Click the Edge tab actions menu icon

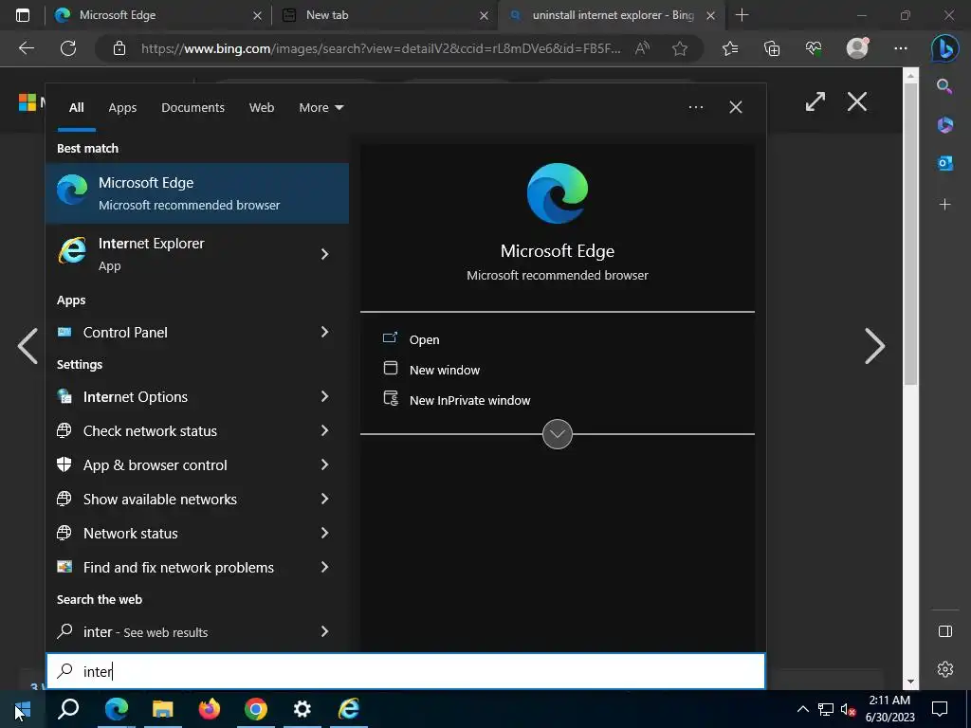click(23, 15)
